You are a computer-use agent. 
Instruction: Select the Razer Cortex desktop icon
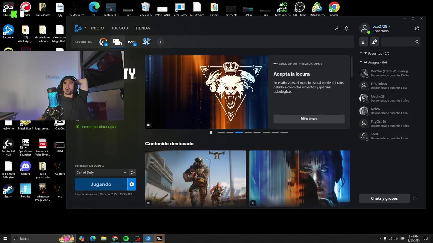point(180,9)
